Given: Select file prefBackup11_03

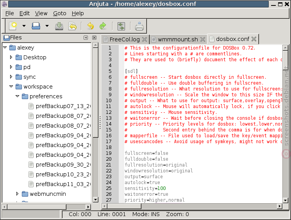Looking at the screenshot, I should tap(63, 184).
